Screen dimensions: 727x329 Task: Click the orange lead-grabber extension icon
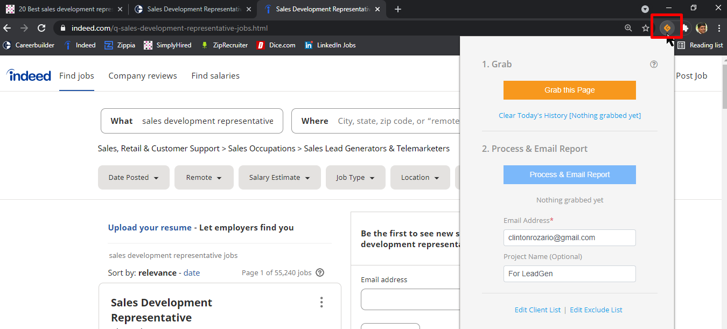pos(667,28)
